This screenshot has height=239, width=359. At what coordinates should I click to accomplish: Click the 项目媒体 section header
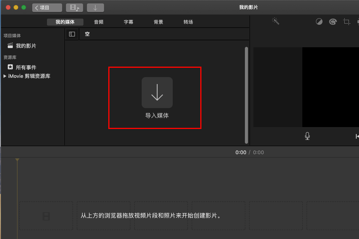[x=12, y=36]
